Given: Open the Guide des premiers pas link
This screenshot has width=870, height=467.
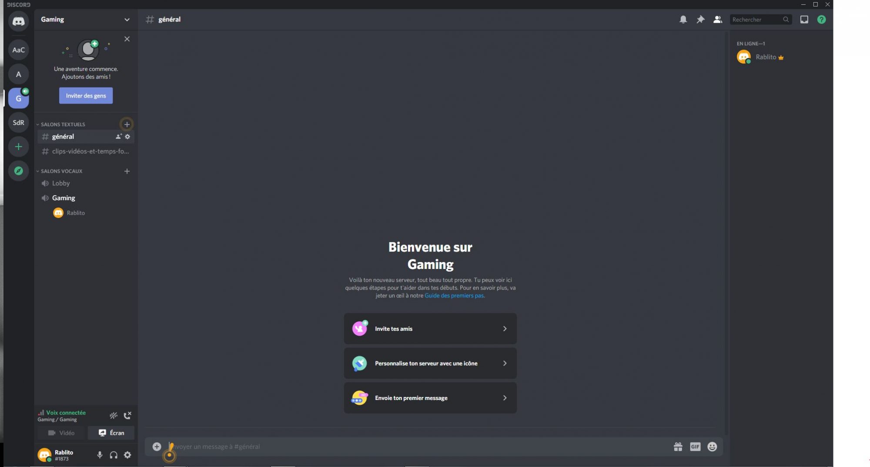Looking at the screenshot, I should point(454,296).
